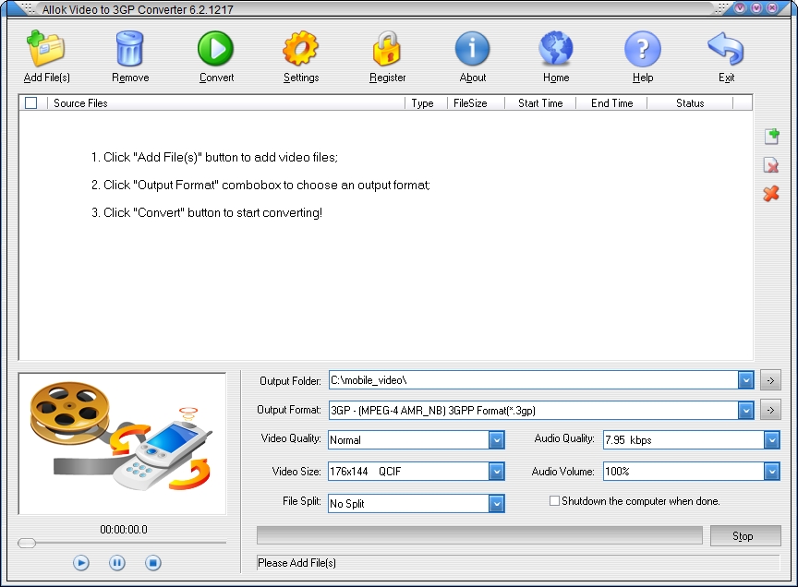Start conversion with the green Convert icon
798x587 pixels.
[x=216, y=49]
